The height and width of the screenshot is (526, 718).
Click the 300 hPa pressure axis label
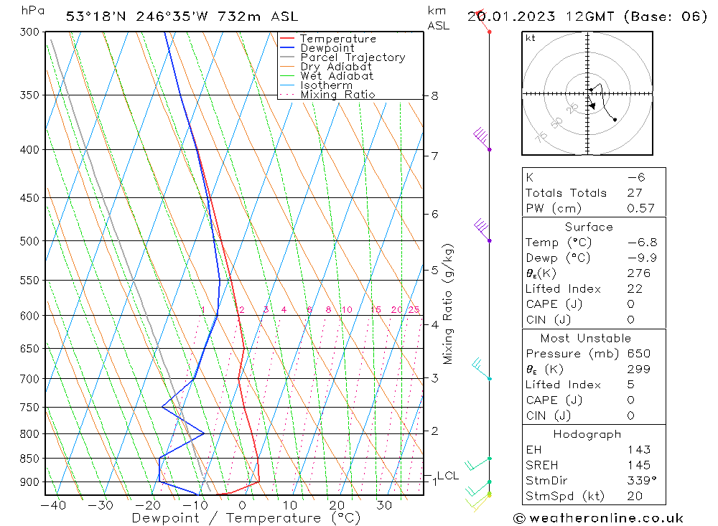coord(29,32)
